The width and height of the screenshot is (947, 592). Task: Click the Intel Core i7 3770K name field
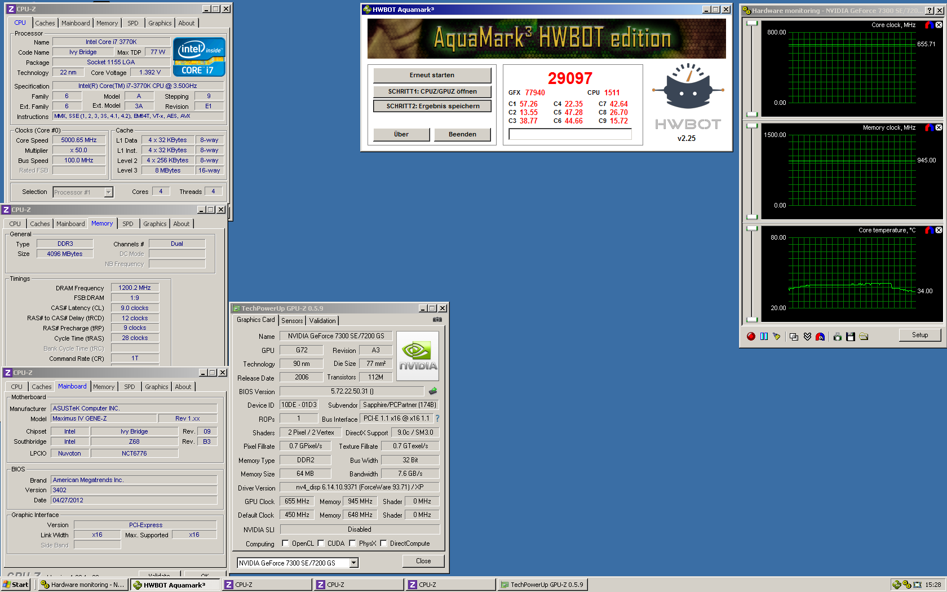[x=111, y=42]
